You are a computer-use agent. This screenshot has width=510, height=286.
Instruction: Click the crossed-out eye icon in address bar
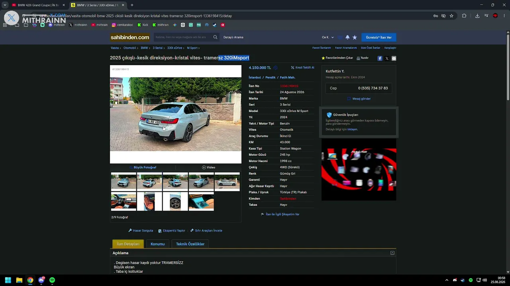[x=443, y=16]
